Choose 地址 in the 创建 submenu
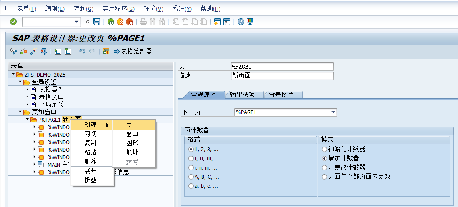 pos(134,152)
